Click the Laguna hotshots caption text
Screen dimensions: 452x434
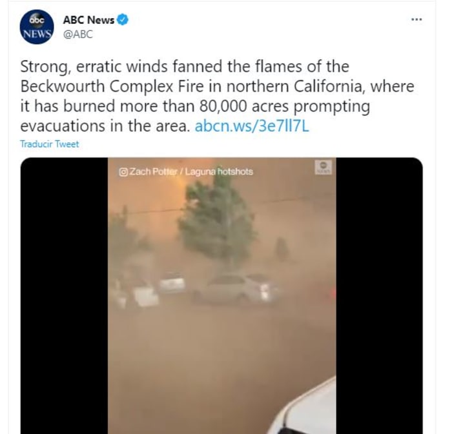coord(219,172)
